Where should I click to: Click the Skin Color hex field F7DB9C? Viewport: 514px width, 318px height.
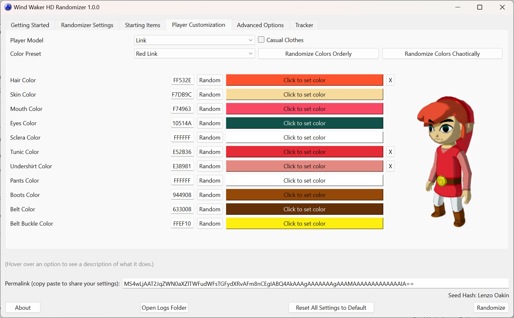(182, 95)
